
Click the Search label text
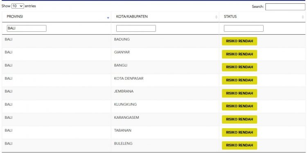tap(258, 7)
